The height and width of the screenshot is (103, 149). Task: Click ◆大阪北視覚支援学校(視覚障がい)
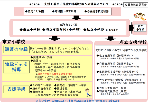click(119, 80)
